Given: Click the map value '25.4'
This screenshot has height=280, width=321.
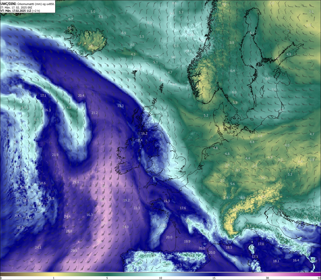Looking at the screenshot, I should point(76,182).
